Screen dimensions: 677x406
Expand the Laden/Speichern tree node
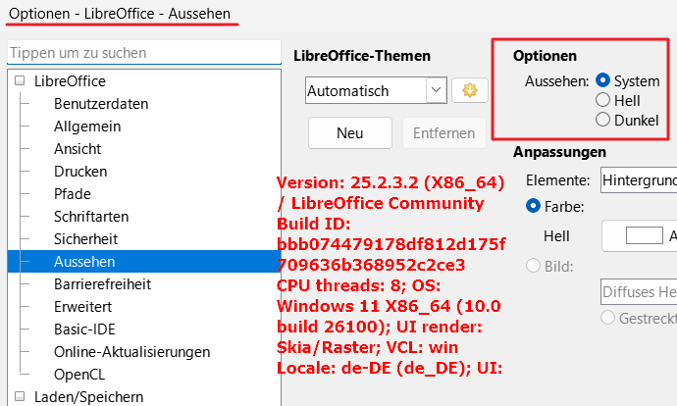20,396
